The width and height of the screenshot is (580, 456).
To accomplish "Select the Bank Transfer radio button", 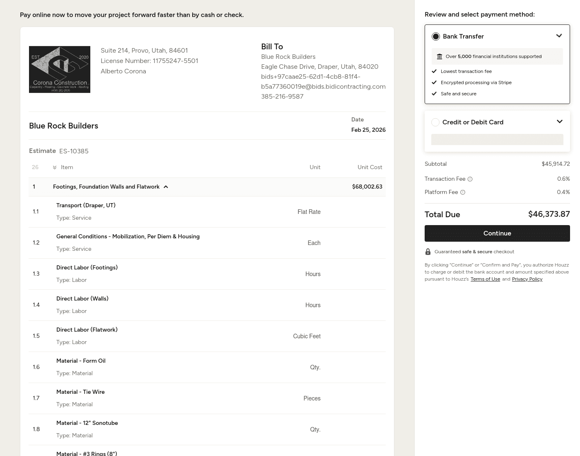I will point(436,36).
